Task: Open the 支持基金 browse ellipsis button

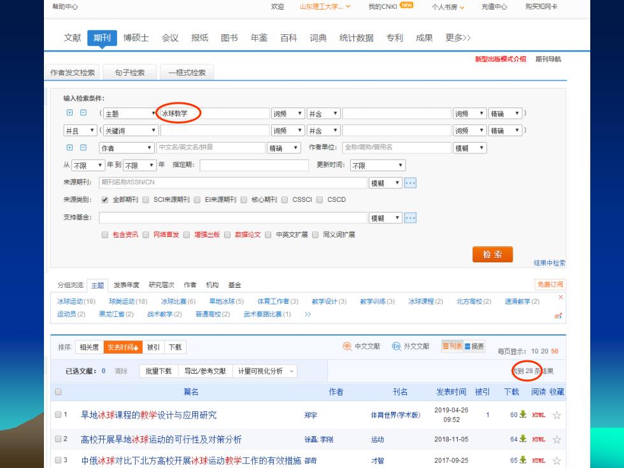Action: pyautogui.click(x=410, y=218)
